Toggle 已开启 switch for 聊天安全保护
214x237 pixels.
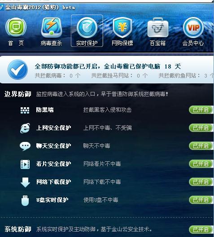(201, 146)
